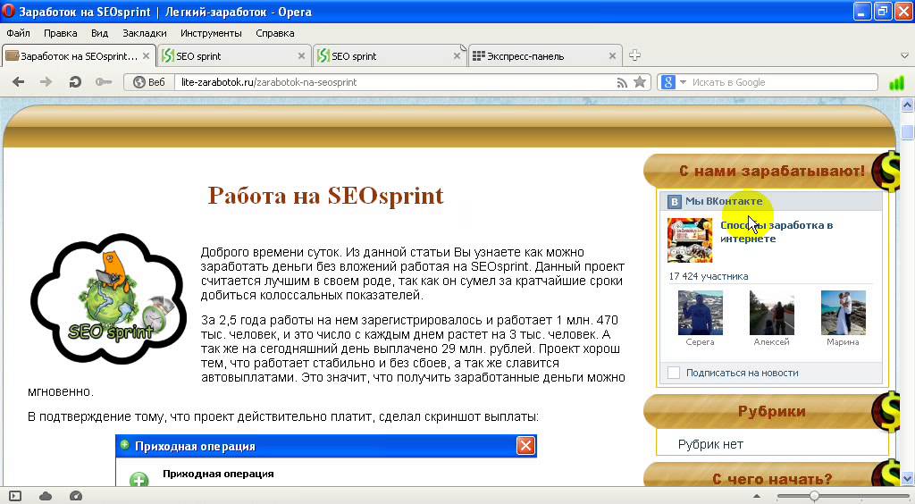This screenshot has height=504, width=915.
Task: Open closed tabs list dropdown
Action: tap(904, 56)
